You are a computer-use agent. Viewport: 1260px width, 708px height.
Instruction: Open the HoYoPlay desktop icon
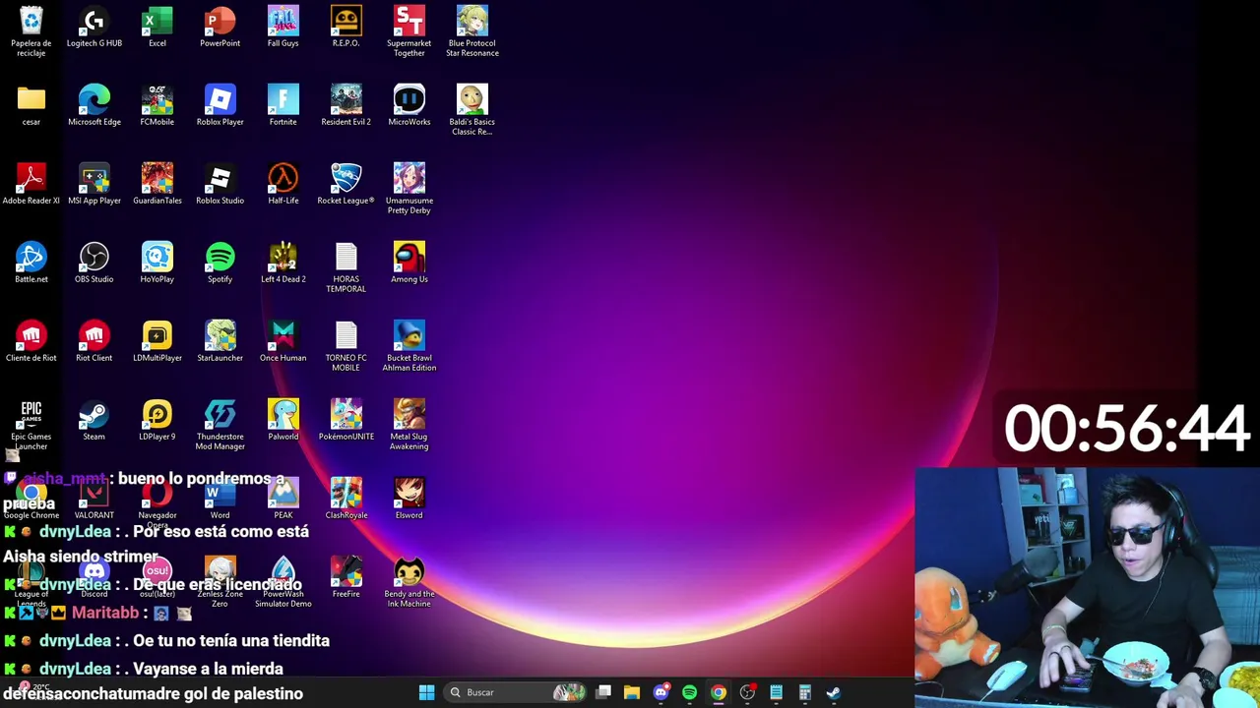[157, 263]
